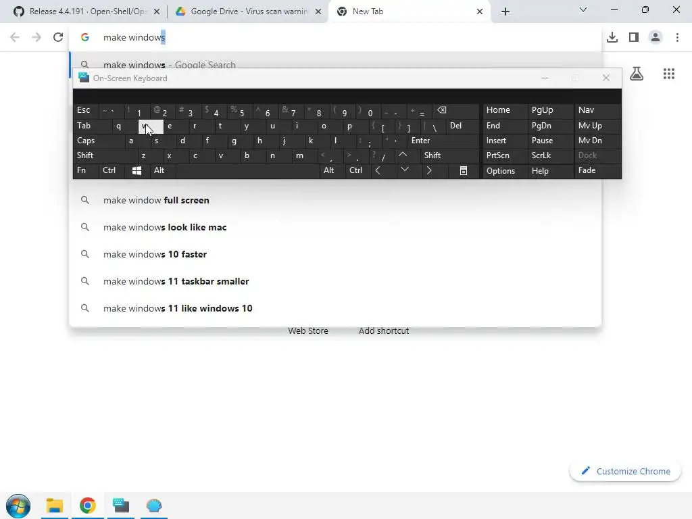Select the New Tab tab

click(408, 11)
